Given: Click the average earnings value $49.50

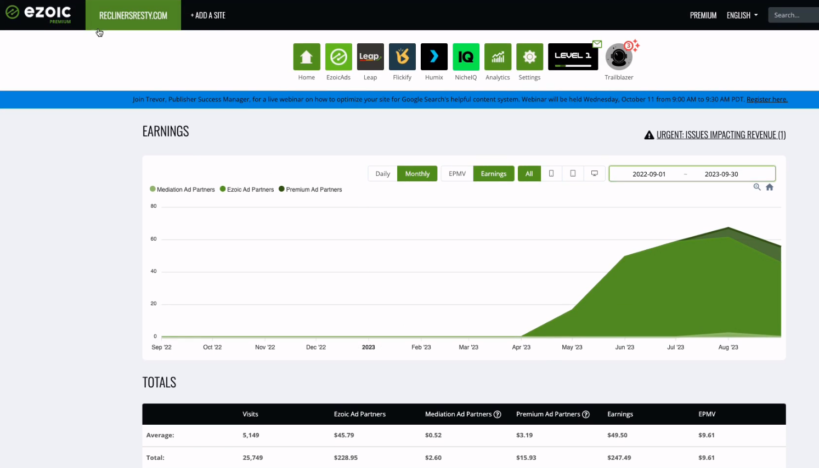Looking at the screenshot, I should click(x=617, y=435).
